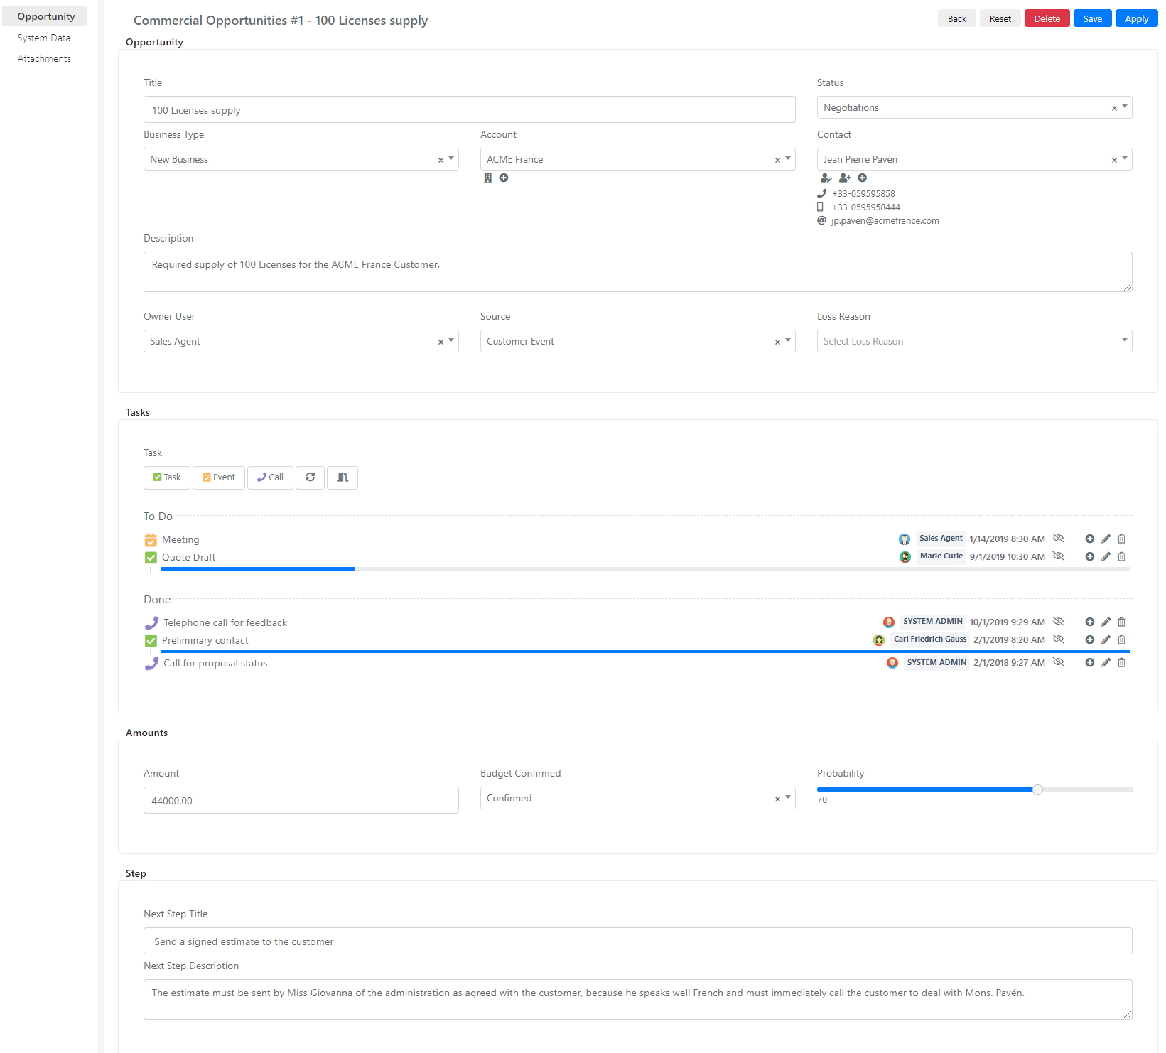Edit Telephone call for feedback with pencil
The image size is (1166, 1053).
tap(1106, 622)
